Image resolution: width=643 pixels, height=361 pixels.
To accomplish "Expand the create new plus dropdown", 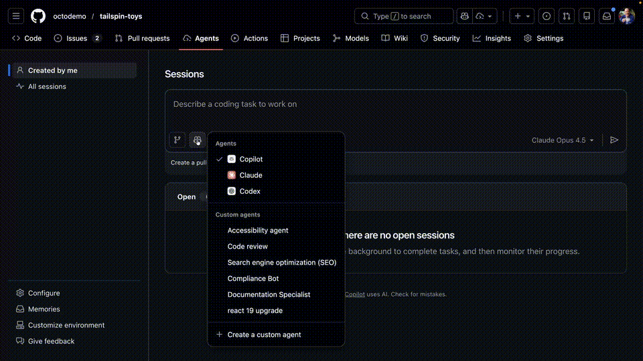I will 522,16.
